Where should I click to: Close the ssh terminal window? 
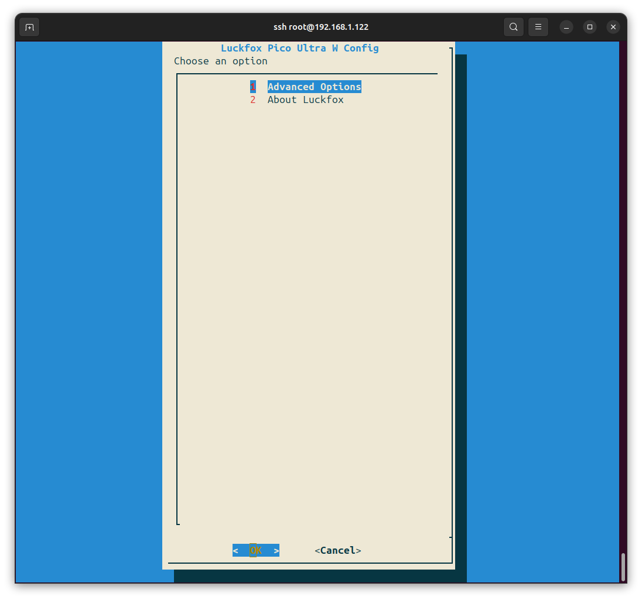pos(613,27)
